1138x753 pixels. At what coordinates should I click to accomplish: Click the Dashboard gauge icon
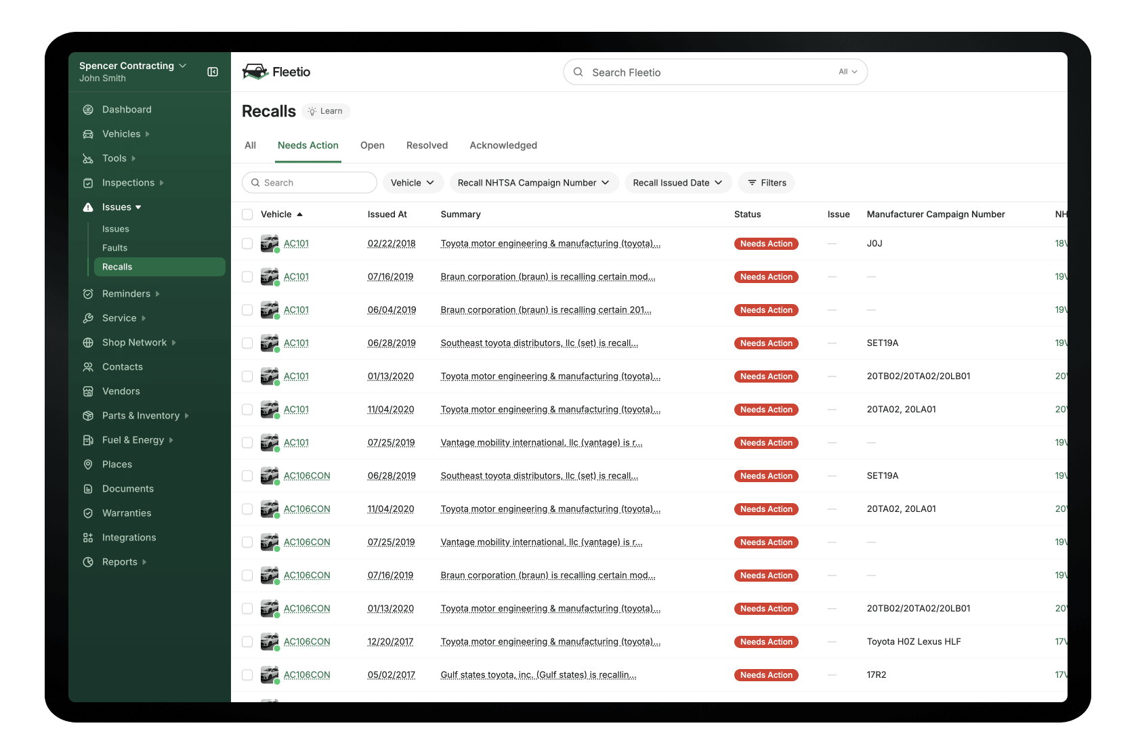pos(88,110)
